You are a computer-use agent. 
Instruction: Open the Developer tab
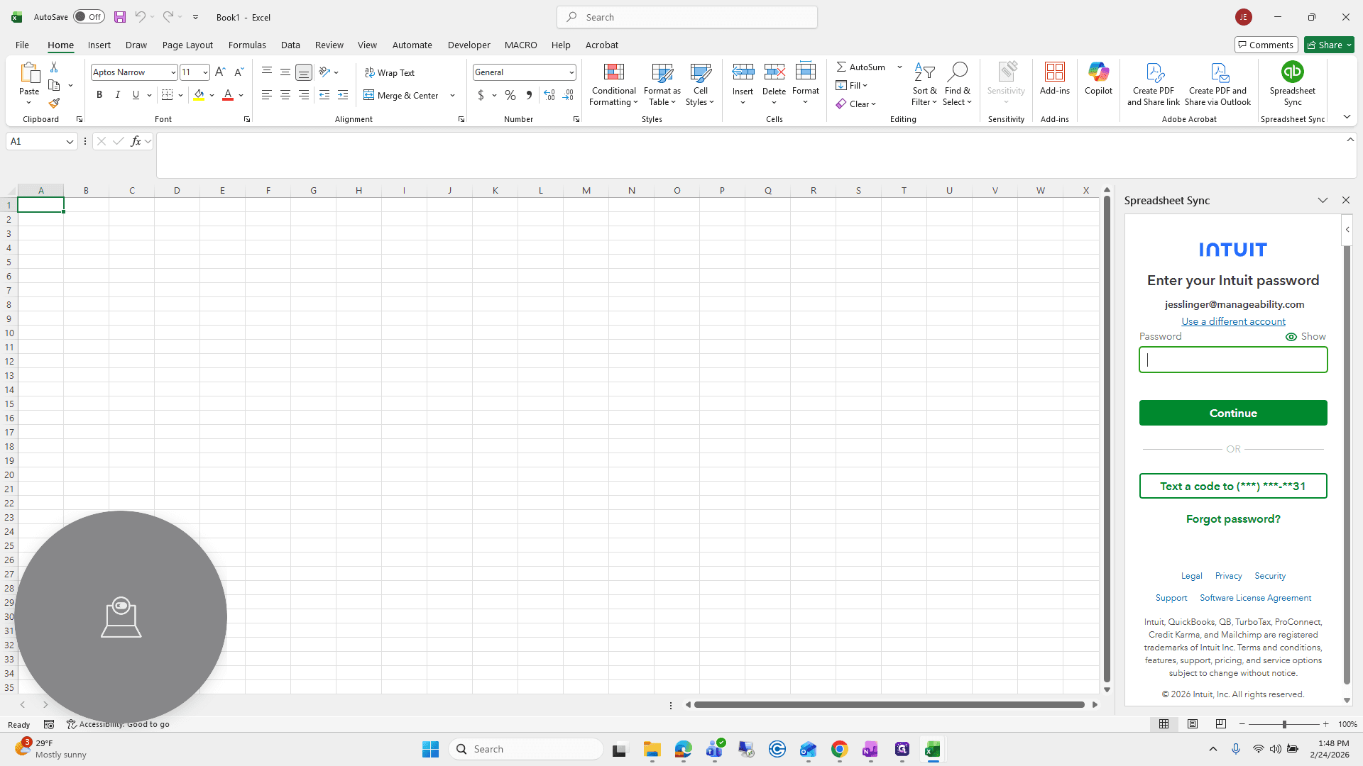tap(469, 45)
